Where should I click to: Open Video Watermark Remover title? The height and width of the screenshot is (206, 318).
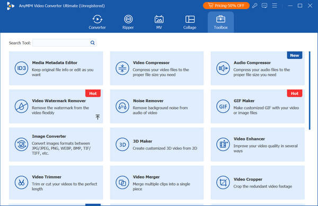(59, 101)
